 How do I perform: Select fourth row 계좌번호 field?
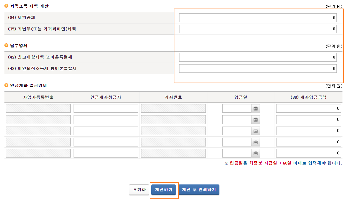point(173,142)
